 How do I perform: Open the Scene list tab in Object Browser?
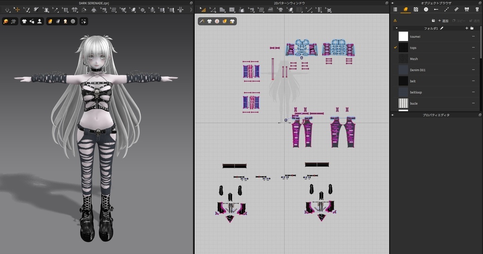[x=395, y=9]
